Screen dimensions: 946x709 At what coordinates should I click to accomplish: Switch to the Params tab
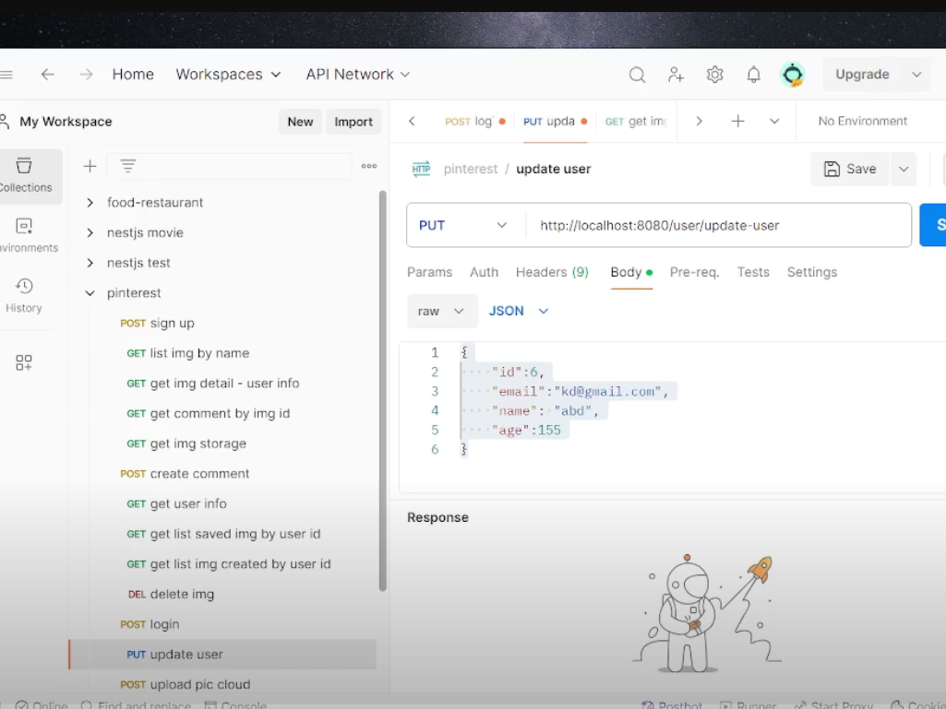point(429,272)
